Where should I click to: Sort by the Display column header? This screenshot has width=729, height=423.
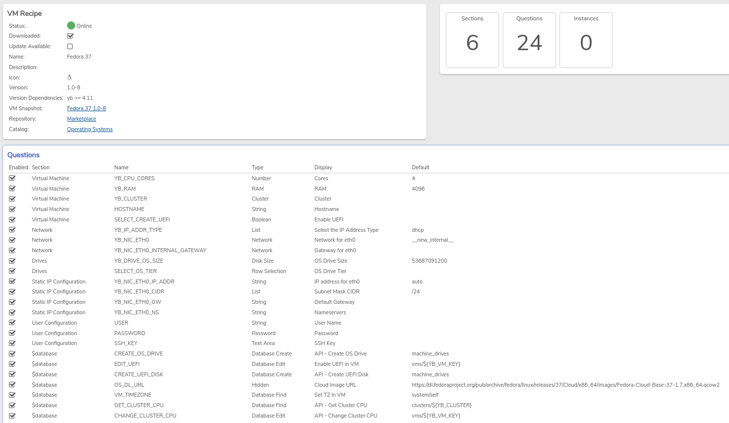(x=323, y=167)
